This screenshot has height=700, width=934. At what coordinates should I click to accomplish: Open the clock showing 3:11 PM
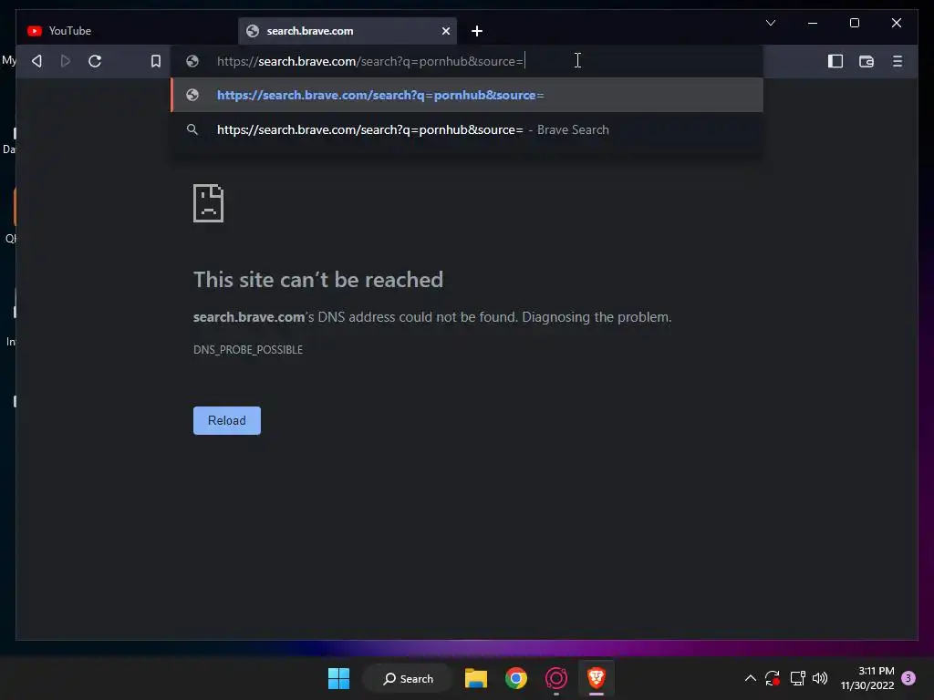867,678
